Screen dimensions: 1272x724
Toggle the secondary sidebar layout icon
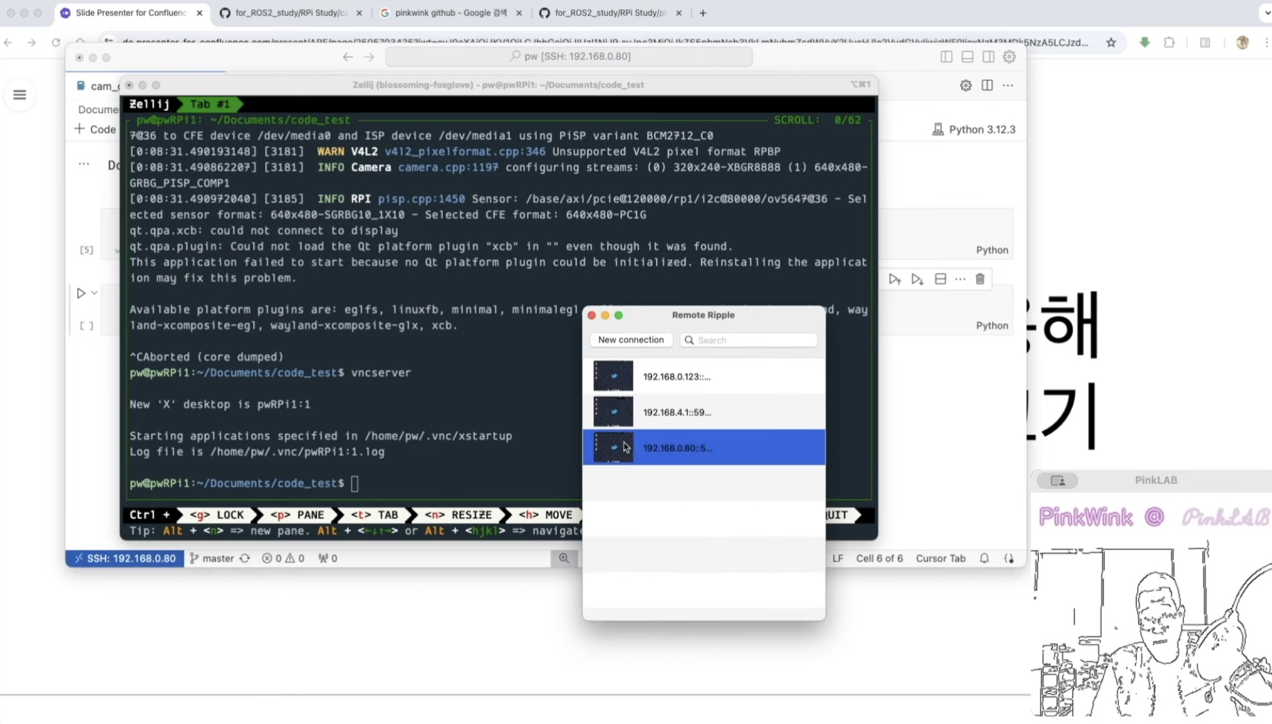[988, 57]
